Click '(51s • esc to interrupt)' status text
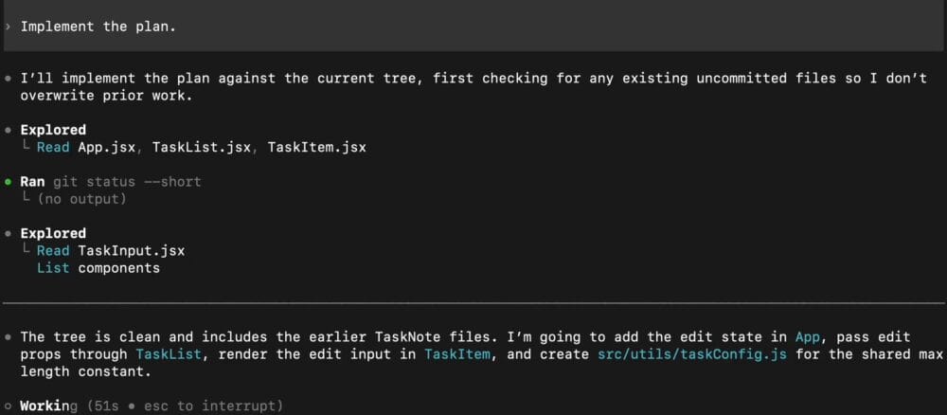The height and width of the screenshot is (415, 947). tap(185, 406)
